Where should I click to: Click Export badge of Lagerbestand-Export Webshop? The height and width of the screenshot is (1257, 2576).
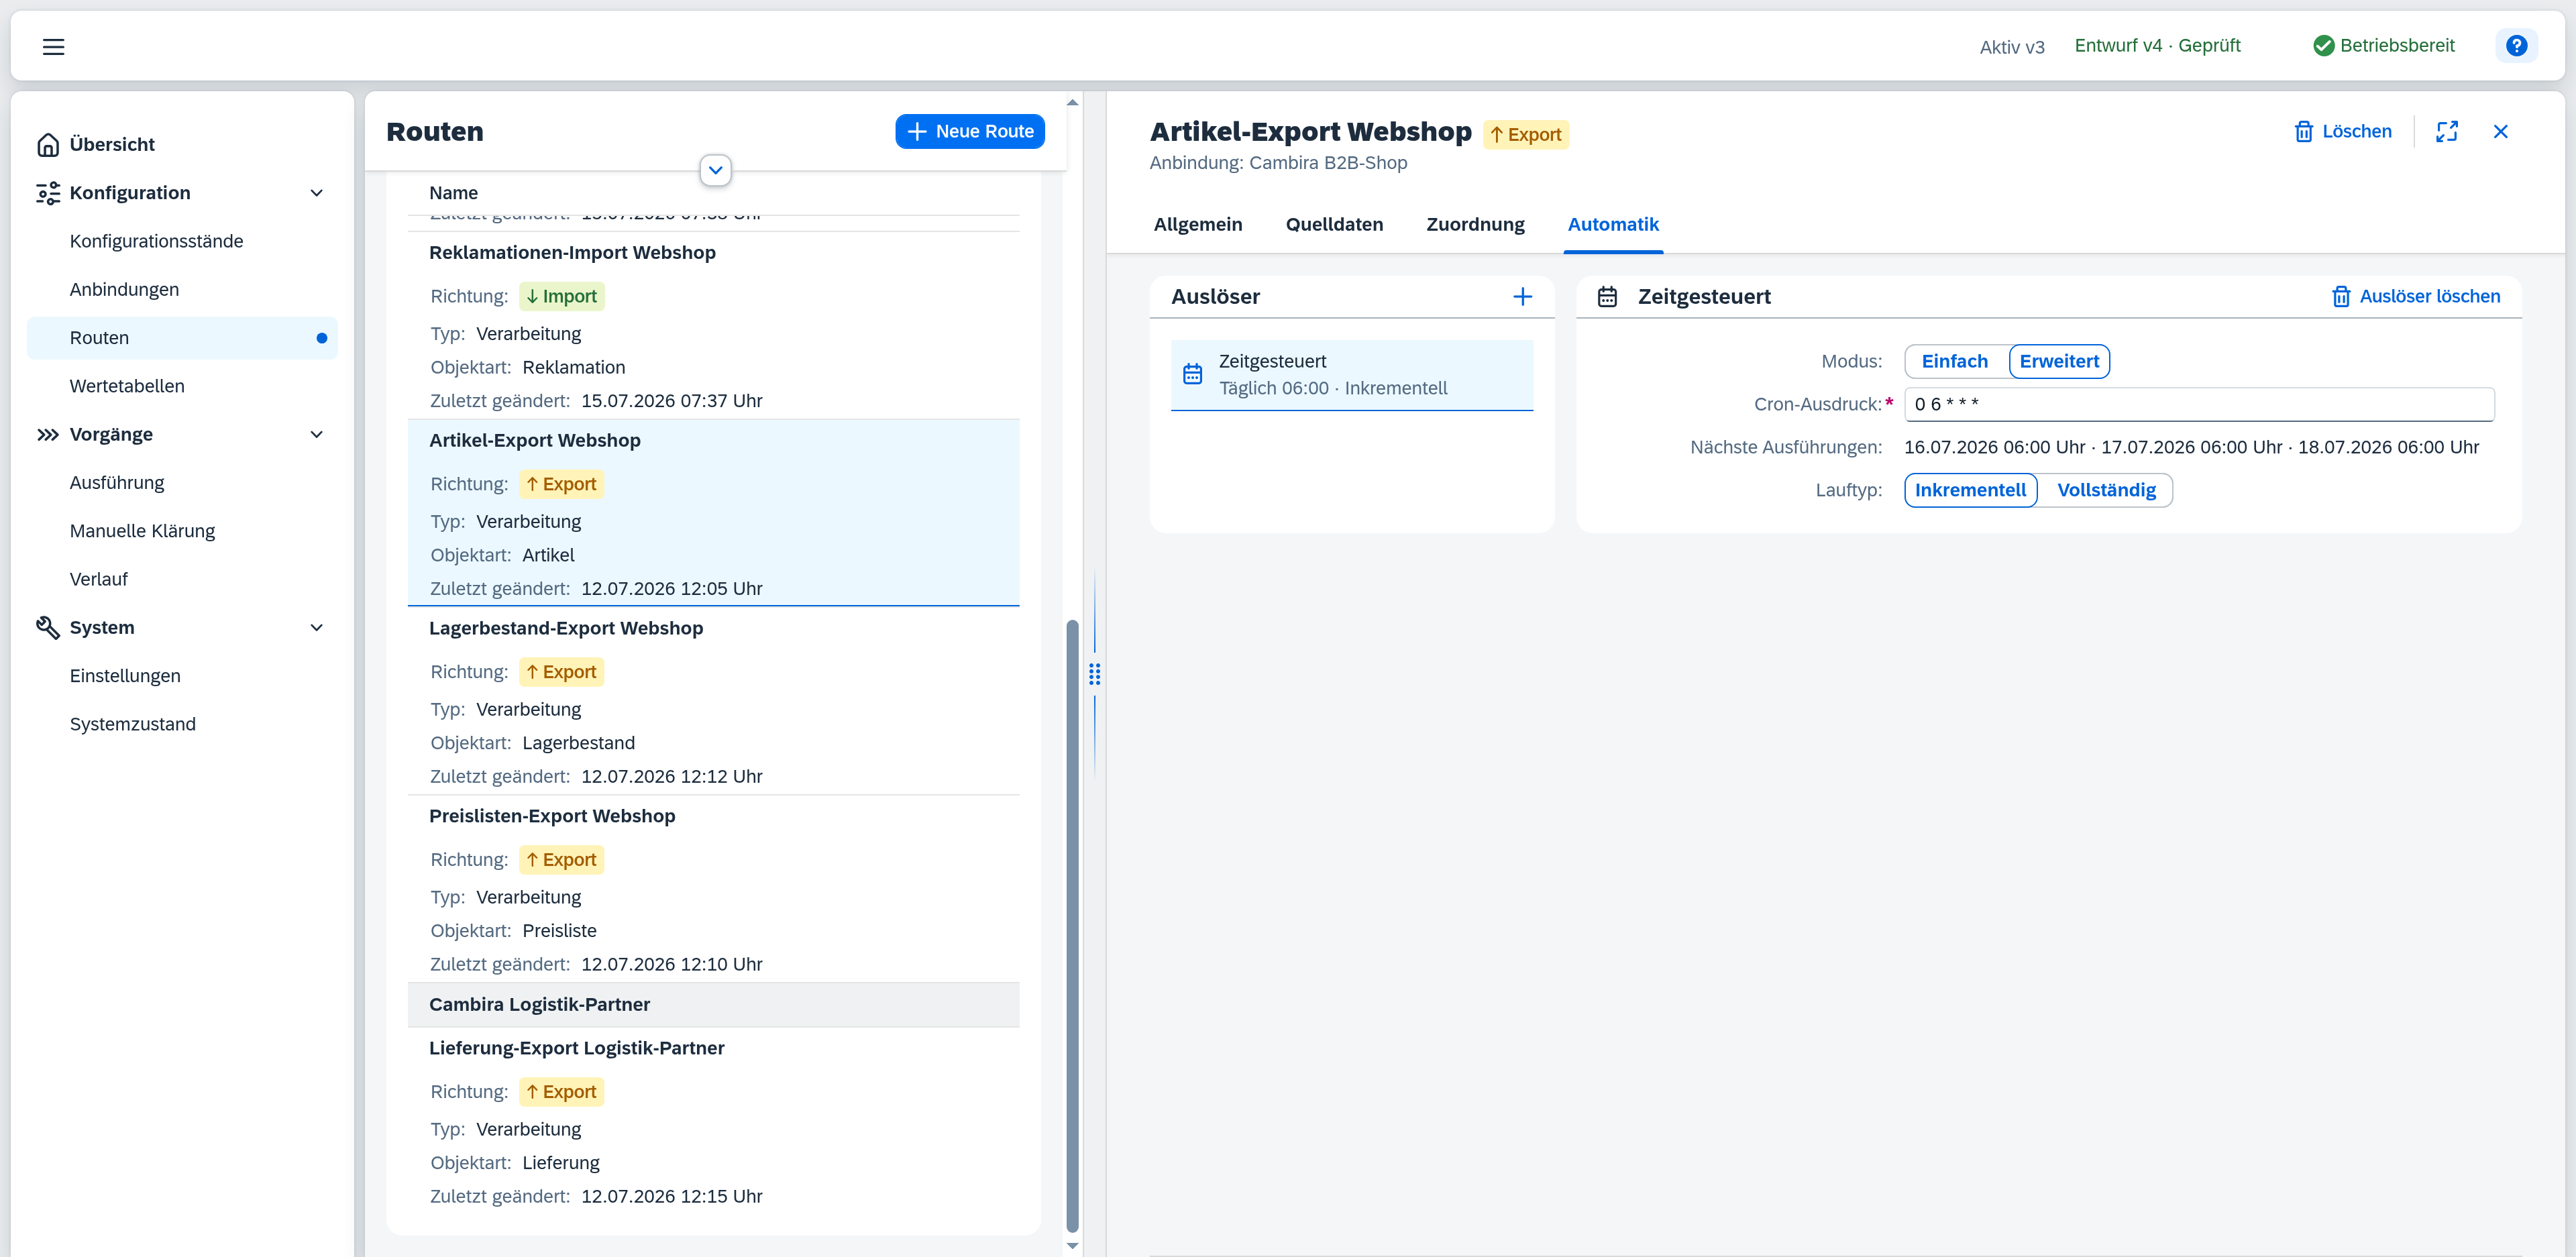coord(562,673)
